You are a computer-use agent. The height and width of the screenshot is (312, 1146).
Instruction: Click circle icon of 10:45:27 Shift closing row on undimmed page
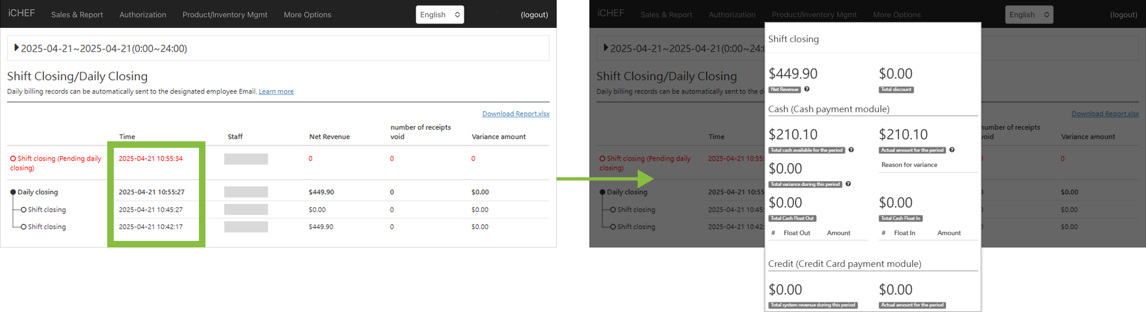(x=24, y=209)
